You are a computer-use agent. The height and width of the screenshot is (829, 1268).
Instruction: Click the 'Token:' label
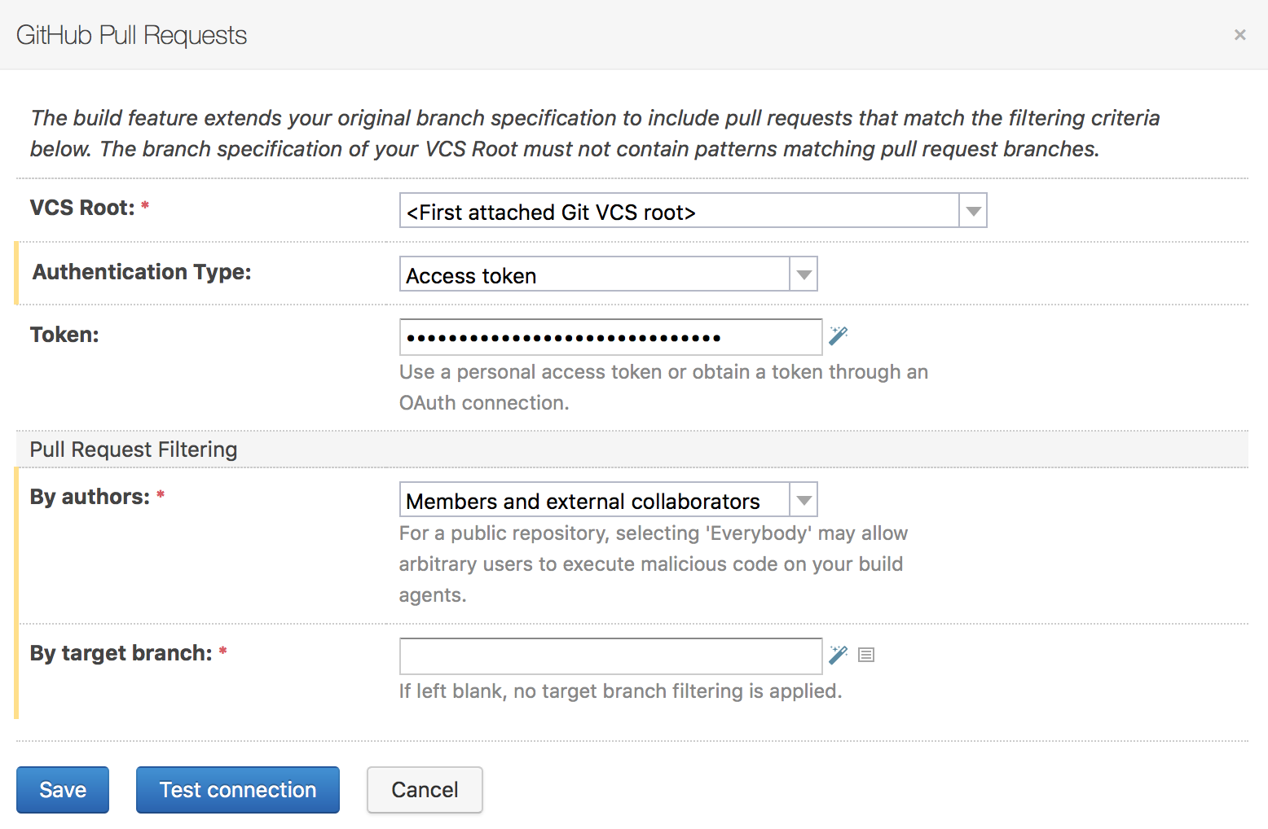pos(64,335)
